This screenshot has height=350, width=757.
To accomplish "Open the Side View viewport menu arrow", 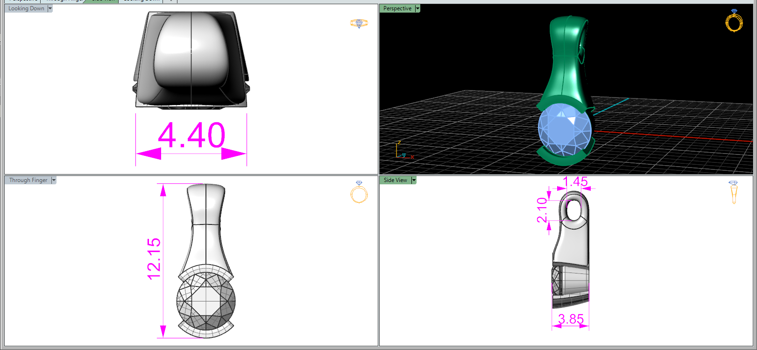I will 414,180.
